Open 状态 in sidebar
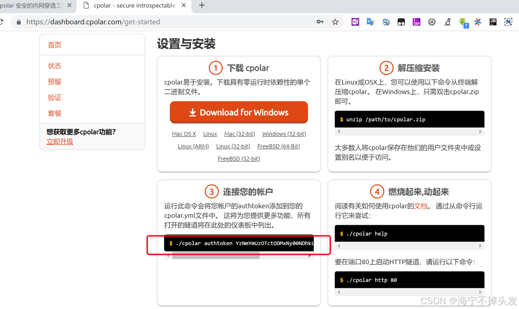Screen dimensions: 519x309 (55, 66)
